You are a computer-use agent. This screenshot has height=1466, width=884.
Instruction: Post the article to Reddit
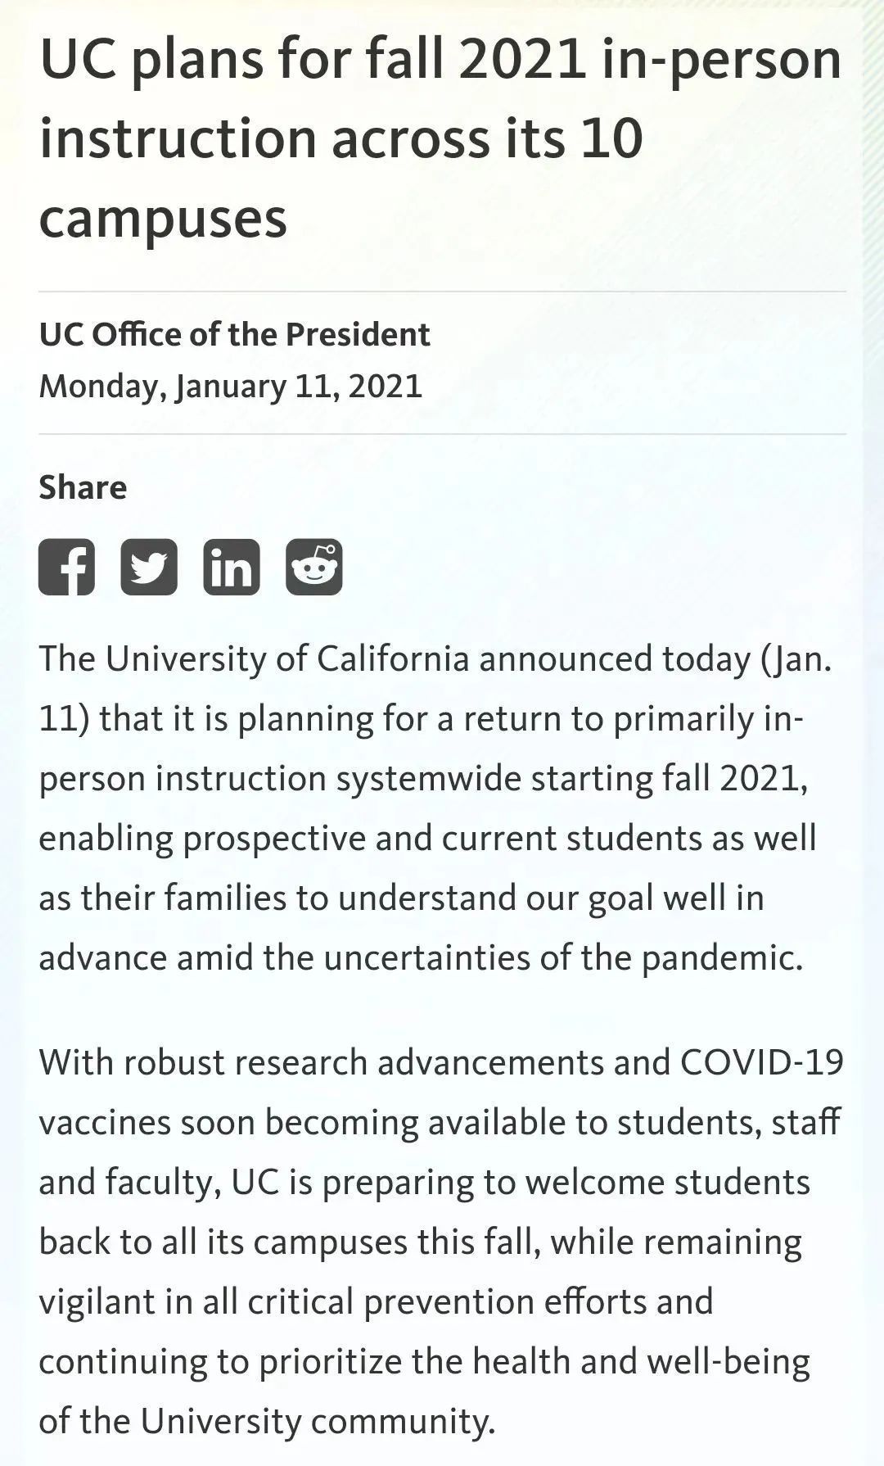click(x=314, y=567)
